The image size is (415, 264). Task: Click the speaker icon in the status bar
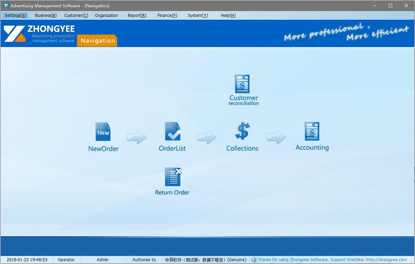(x=254, y=260)
